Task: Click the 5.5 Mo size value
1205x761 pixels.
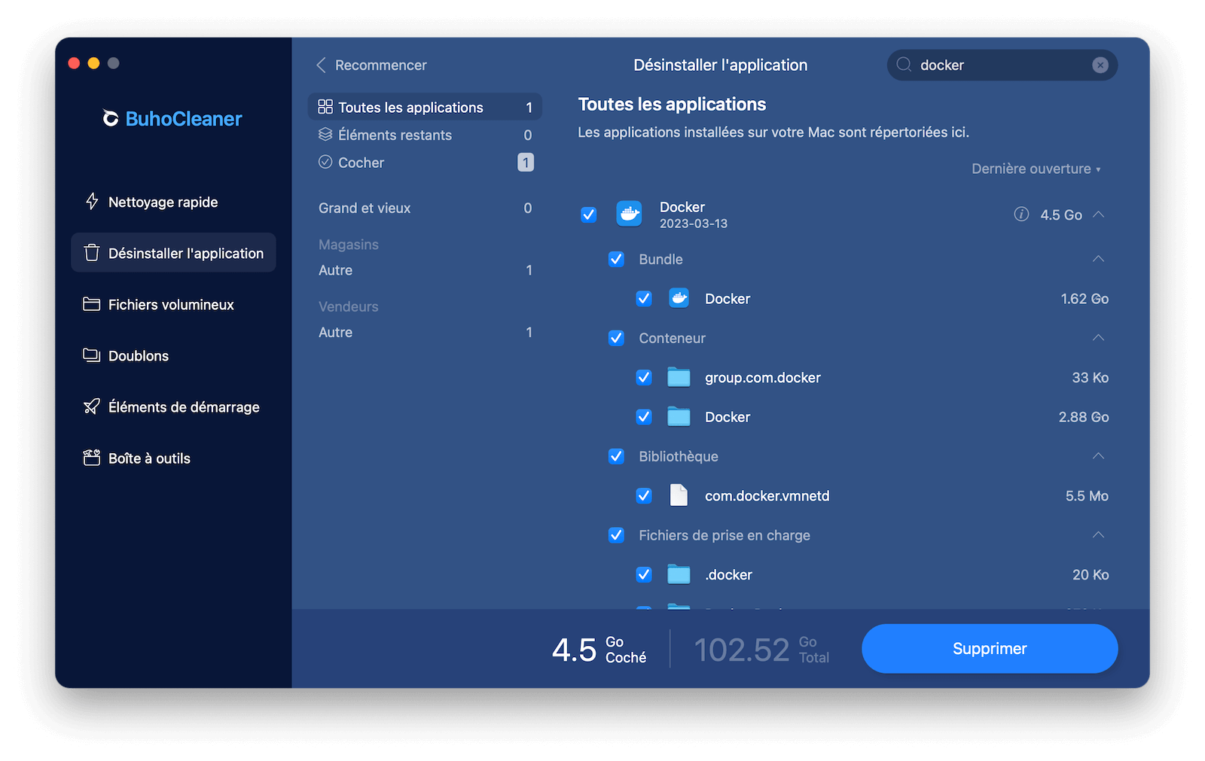Action: pyautogui.click(x=1087, y=495)
